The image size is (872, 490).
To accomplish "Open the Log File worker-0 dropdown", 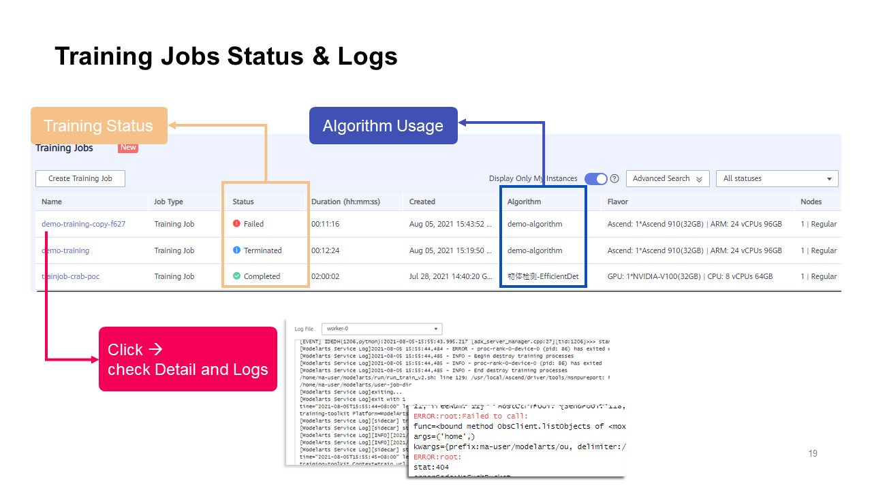I will (381, 329).
